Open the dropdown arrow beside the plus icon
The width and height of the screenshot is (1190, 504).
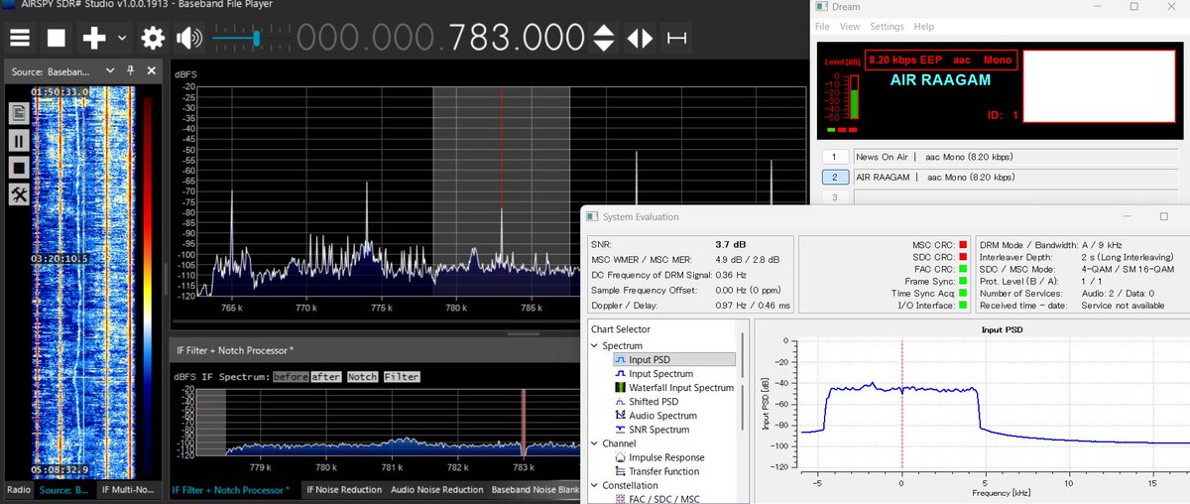point(122,39)
